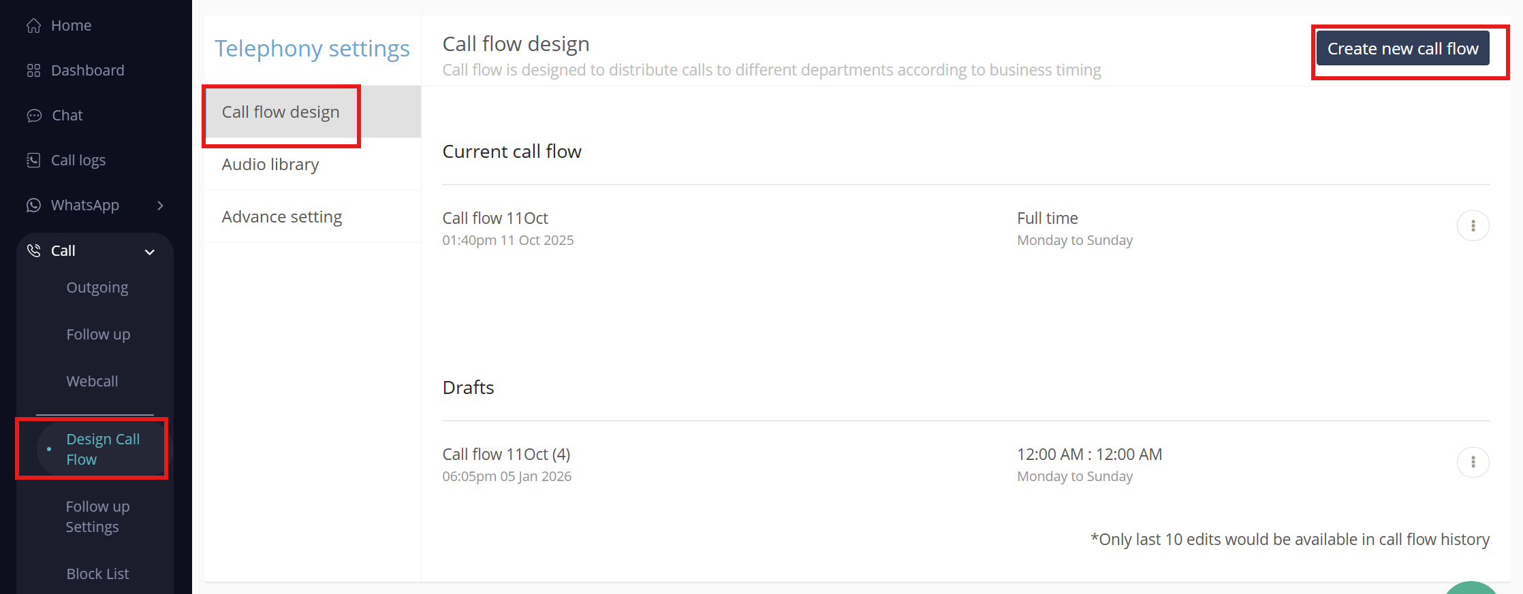Open Follow up Settings in sidebar

click(97, 517)
